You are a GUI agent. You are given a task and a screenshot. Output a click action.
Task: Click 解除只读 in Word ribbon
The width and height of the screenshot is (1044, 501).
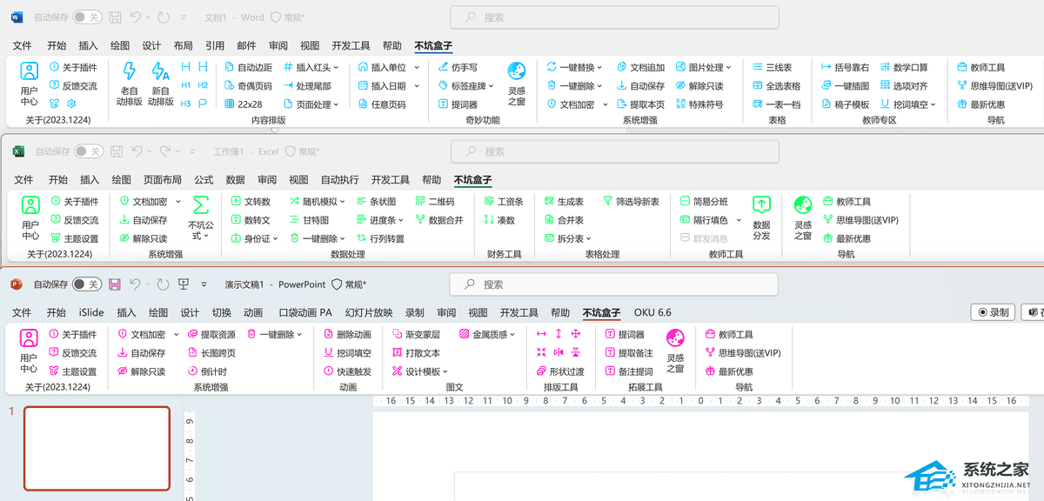699,85
